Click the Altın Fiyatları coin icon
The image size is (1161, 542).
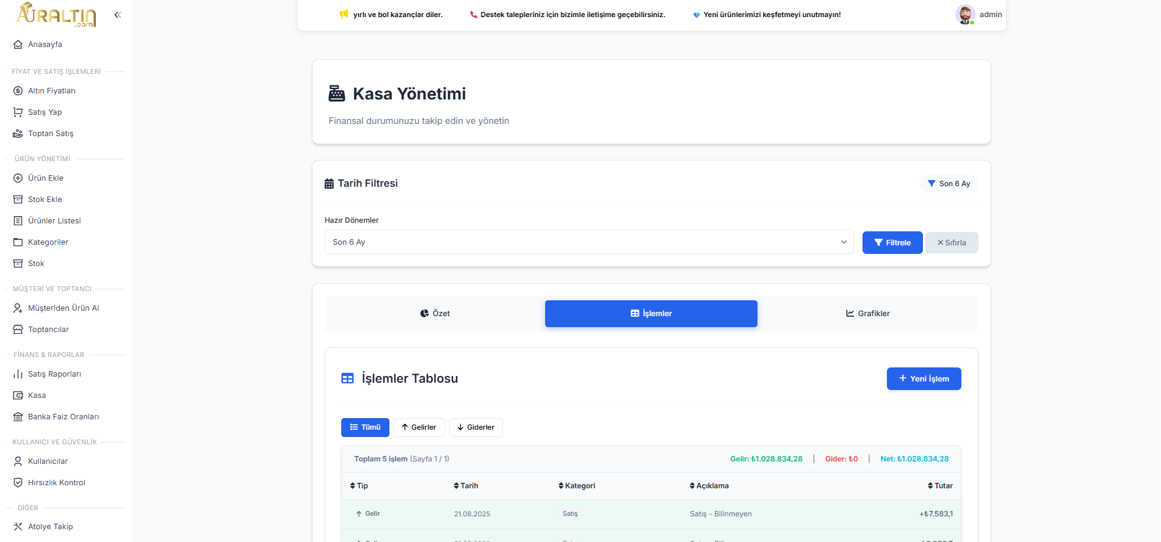point(18,91)
